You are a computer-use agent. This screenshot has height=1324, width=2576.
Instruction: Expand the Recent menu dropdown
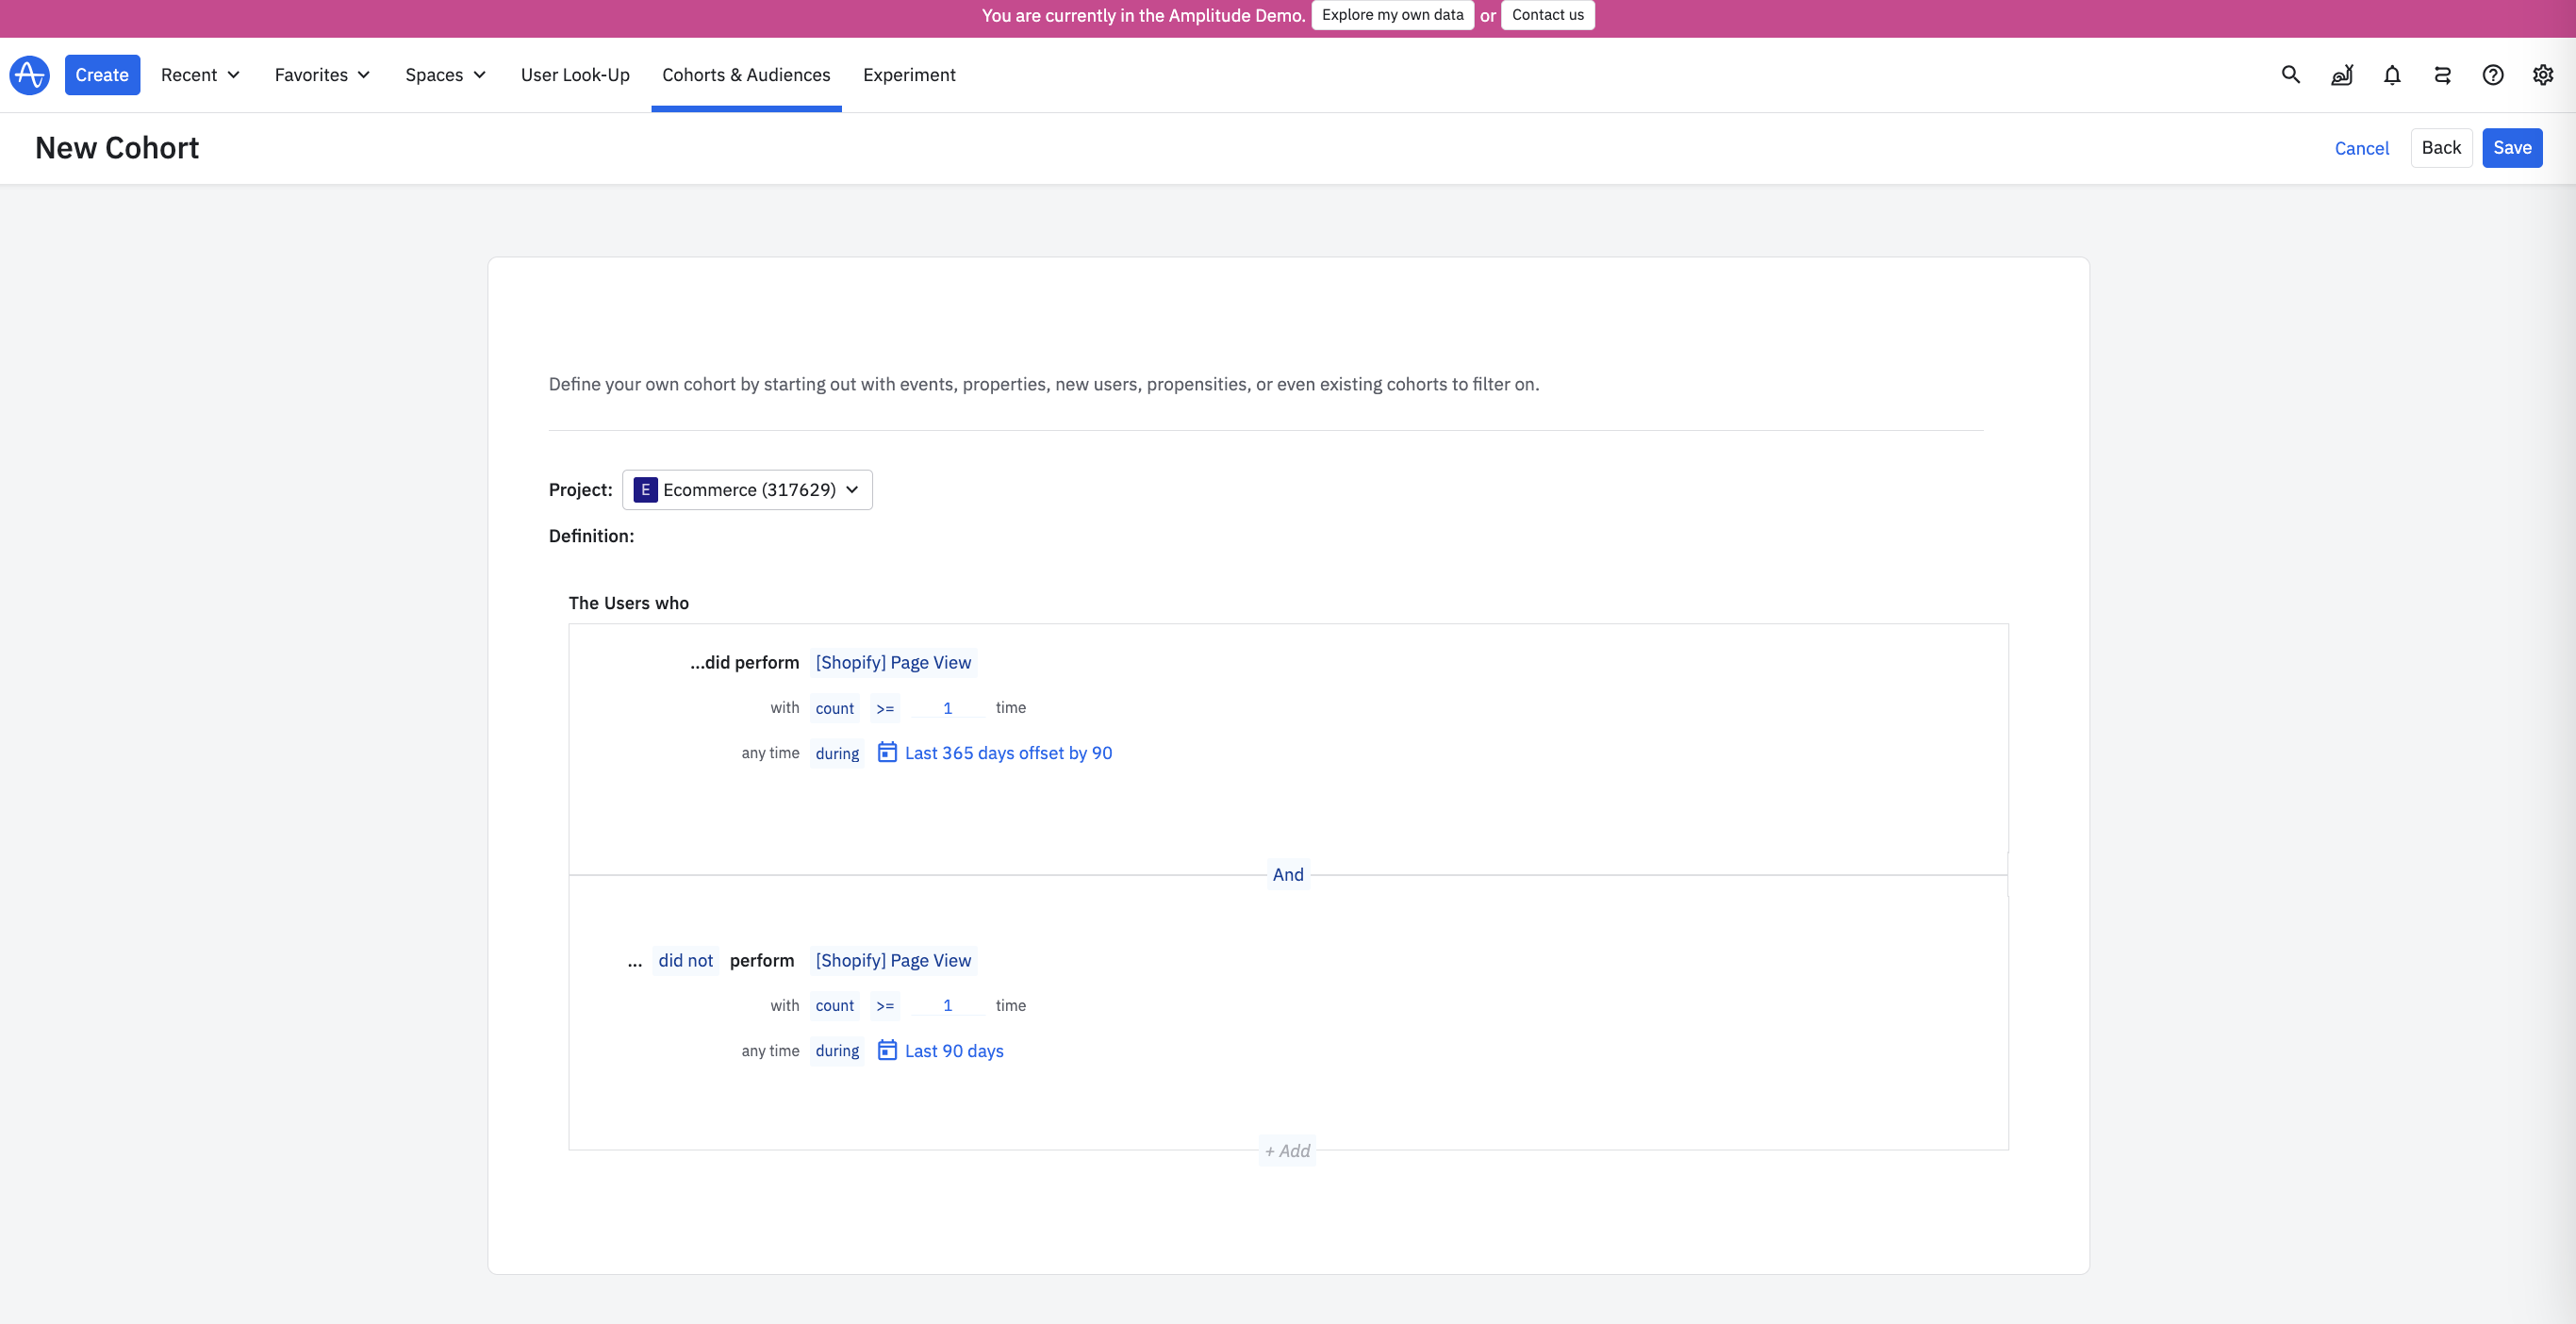click(x=200, y=75)
